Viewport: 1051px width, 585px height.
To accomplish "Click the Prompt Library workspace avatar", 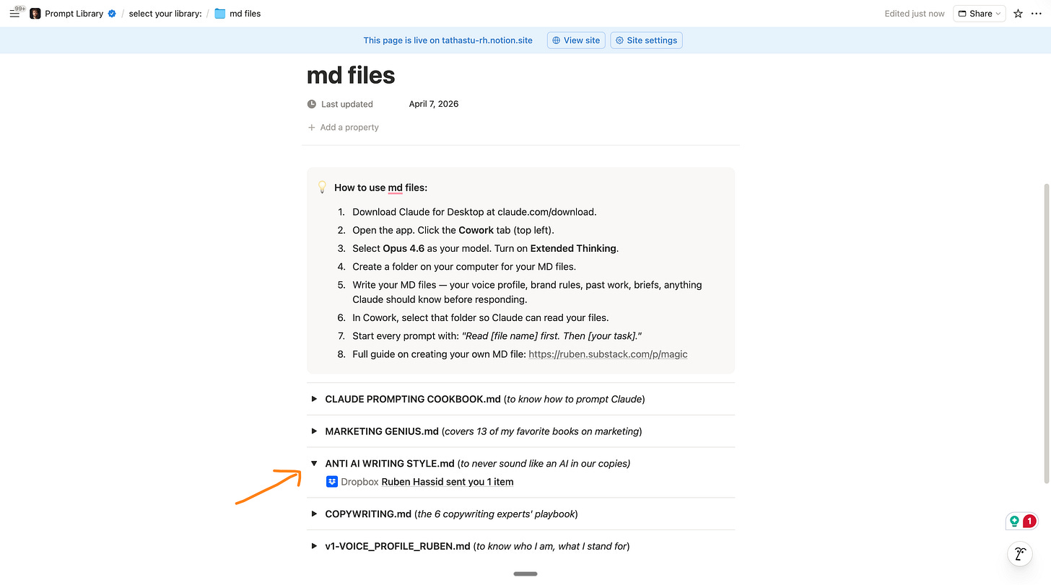I will [x=35, y=14].
